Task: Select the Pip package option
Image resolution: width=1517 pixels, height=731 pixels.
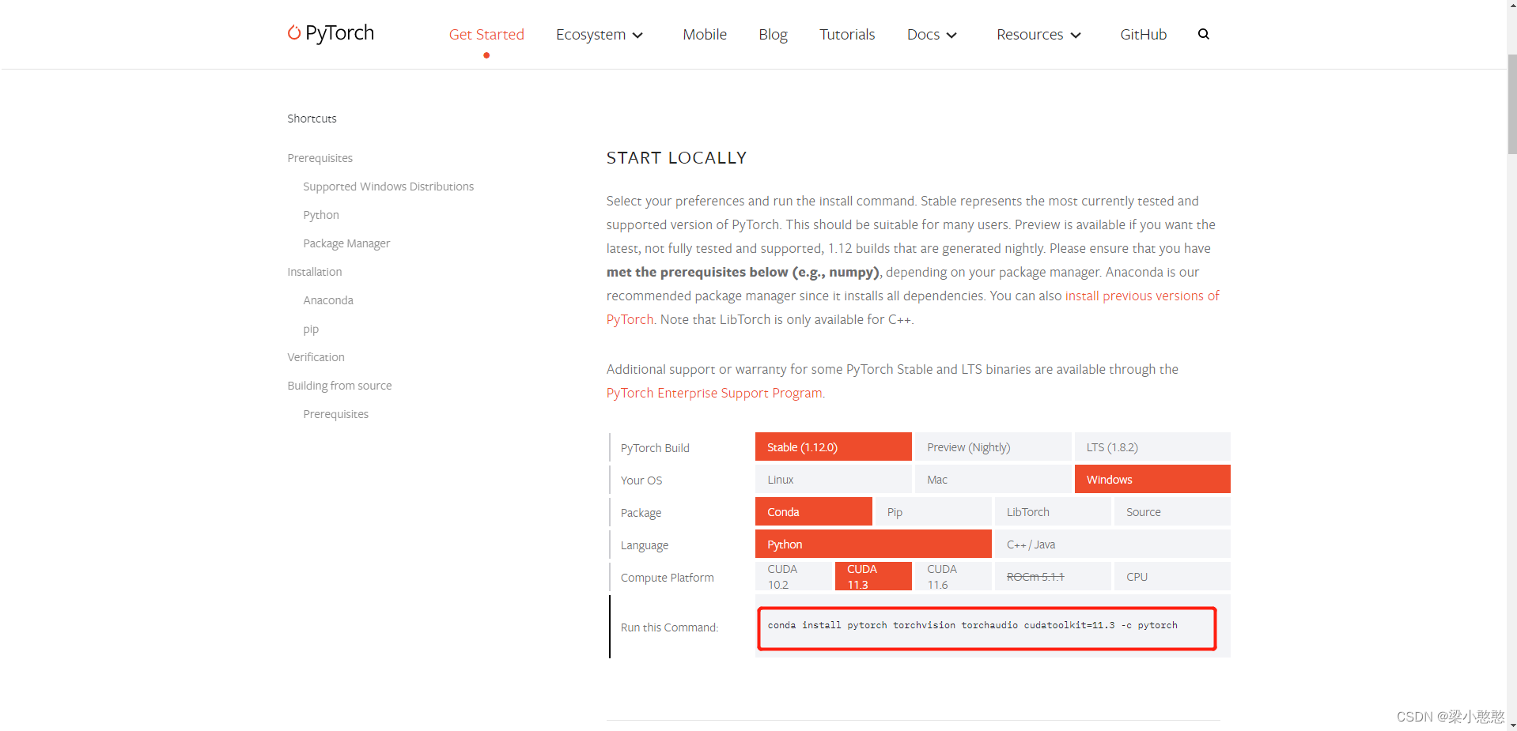Action: click(933, 511)
